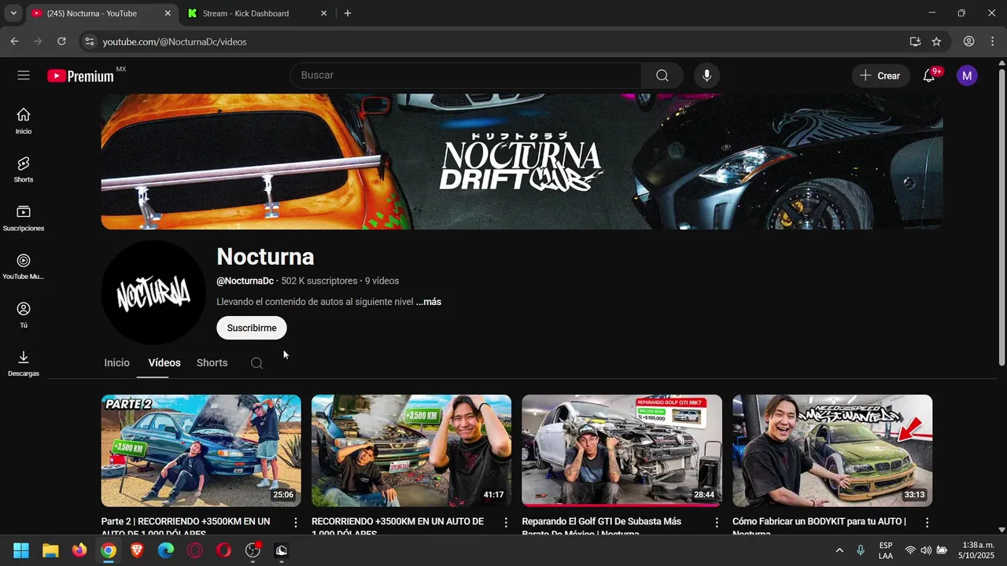Reload the page
1007x566 pixels.
(61, 41)
